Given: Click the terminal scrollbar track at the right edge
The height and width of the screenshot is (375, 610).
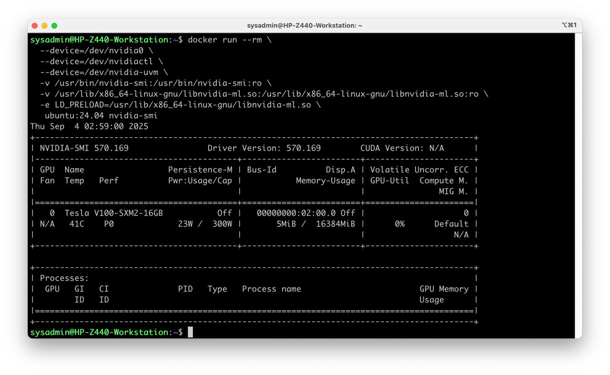Looking at the screenshot, I should 579,186.
